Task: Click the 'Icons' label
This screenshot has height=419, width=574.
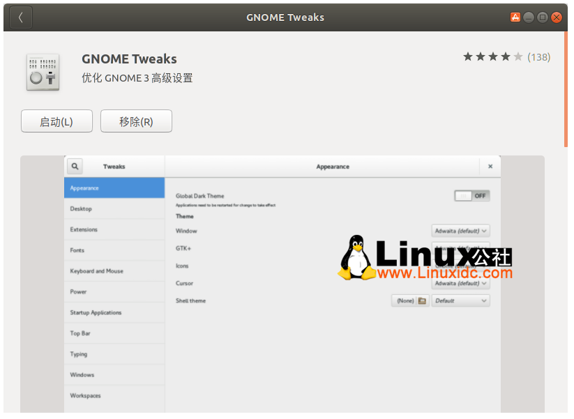Action: click(x=182, y=266)
